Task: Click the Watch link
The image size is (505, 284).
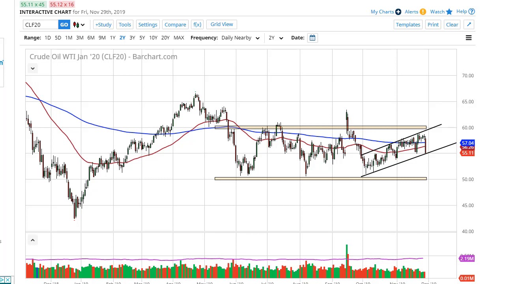Action: point(437,12)
